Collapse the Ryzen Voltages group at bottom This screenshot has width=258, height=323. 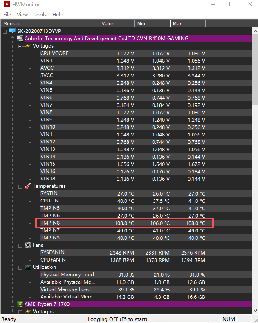click(x=20, y=312)
